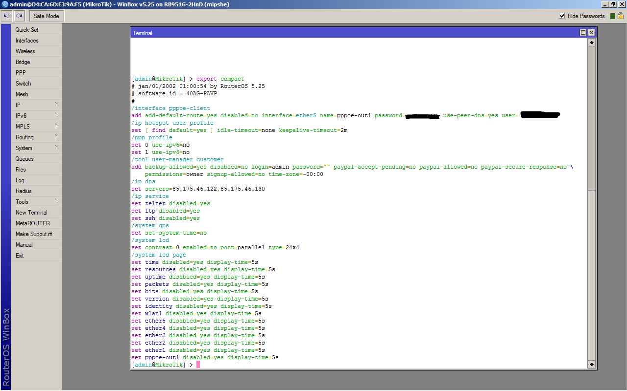Expand the Tools submenu
The height and width of the screenshot is (391, 627).
click(x=36, y=202)
